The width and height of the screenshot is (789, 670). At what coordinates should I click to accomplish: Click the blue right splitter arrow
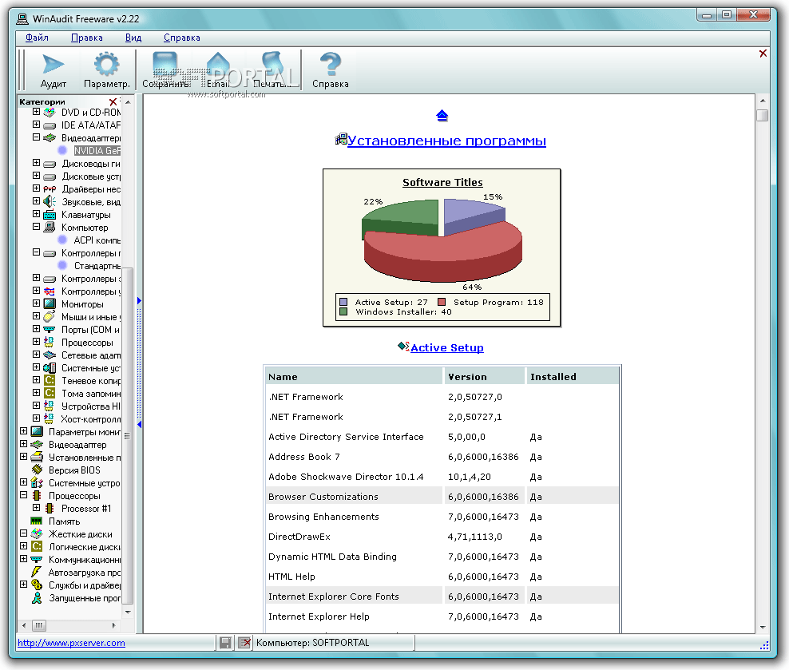140,301
